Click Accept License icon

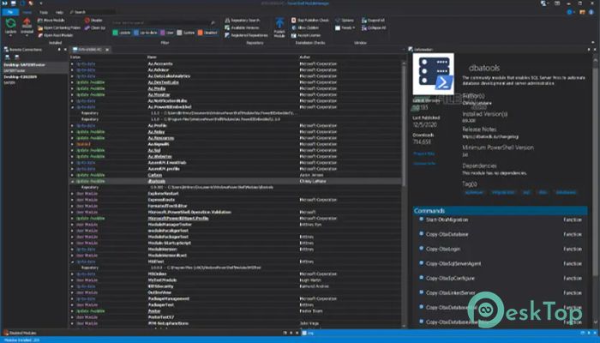[x=293, y=35]
